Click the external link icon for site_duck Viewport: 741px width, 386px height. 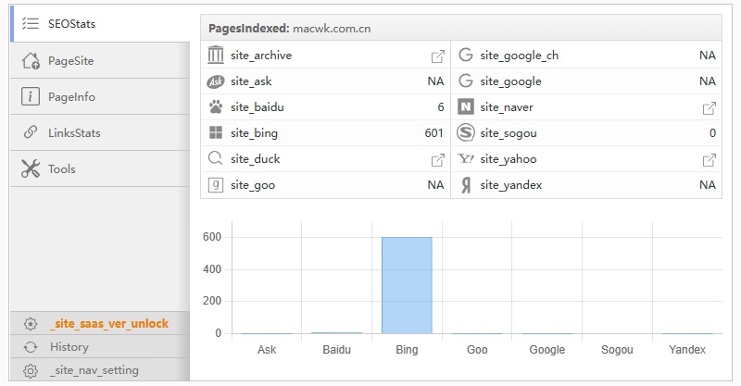(438, 159)
